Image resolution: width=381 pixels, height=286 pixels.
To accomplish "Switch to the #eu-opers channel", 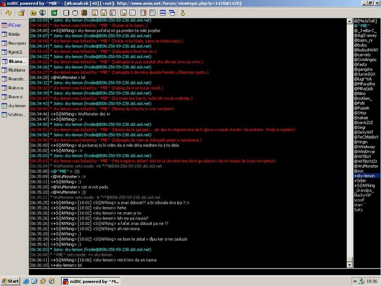I will (x=14, y=43).
